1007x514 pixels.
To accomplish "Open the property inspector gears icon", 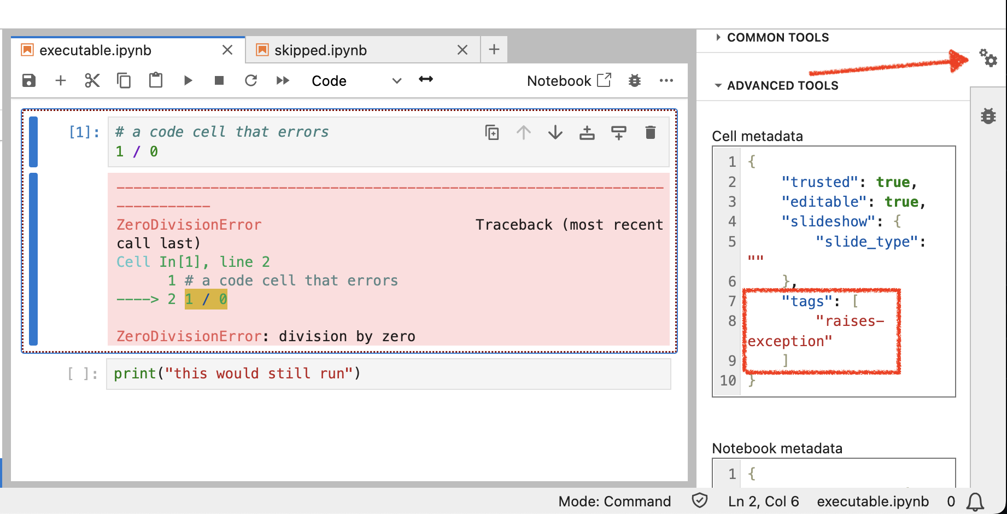I will 988,58.
